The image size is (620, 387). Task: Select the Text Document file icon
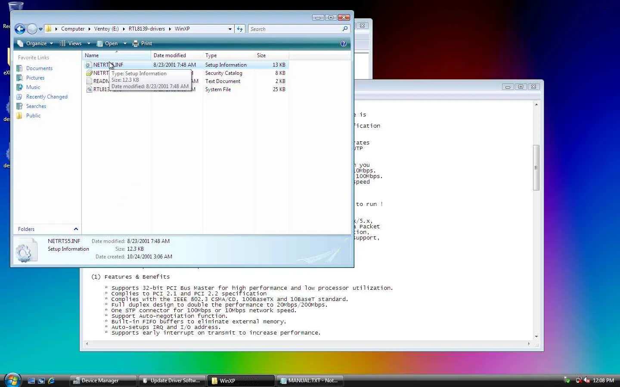(x=89, y=81)
